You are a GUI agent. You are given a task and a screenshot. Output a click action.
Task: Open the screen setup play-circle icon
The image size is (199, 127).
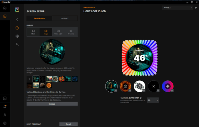(x=17, y=28)
